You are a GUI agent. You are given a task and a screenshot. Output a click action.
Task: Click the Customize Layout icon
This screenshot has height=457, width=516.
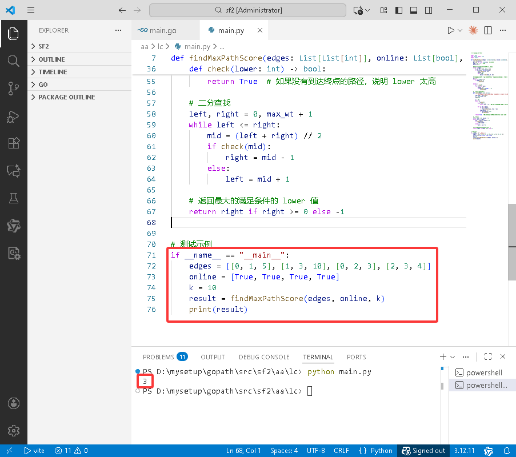tap(383, 10)
